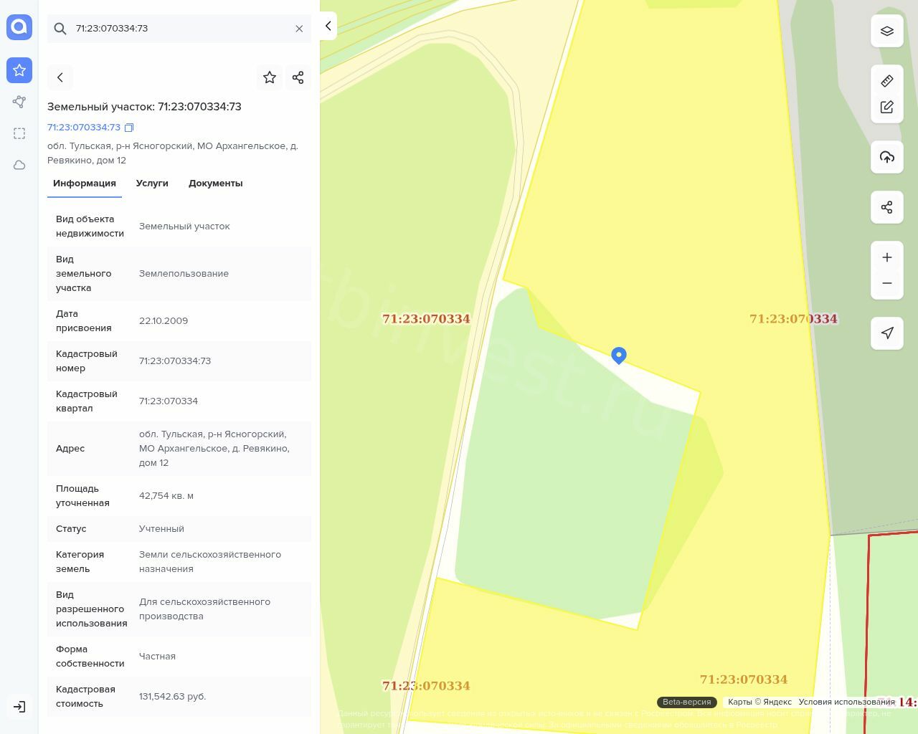Click the cloud upload icon on map
Viewport: 918px width, 734px height.
pos(886,157)
